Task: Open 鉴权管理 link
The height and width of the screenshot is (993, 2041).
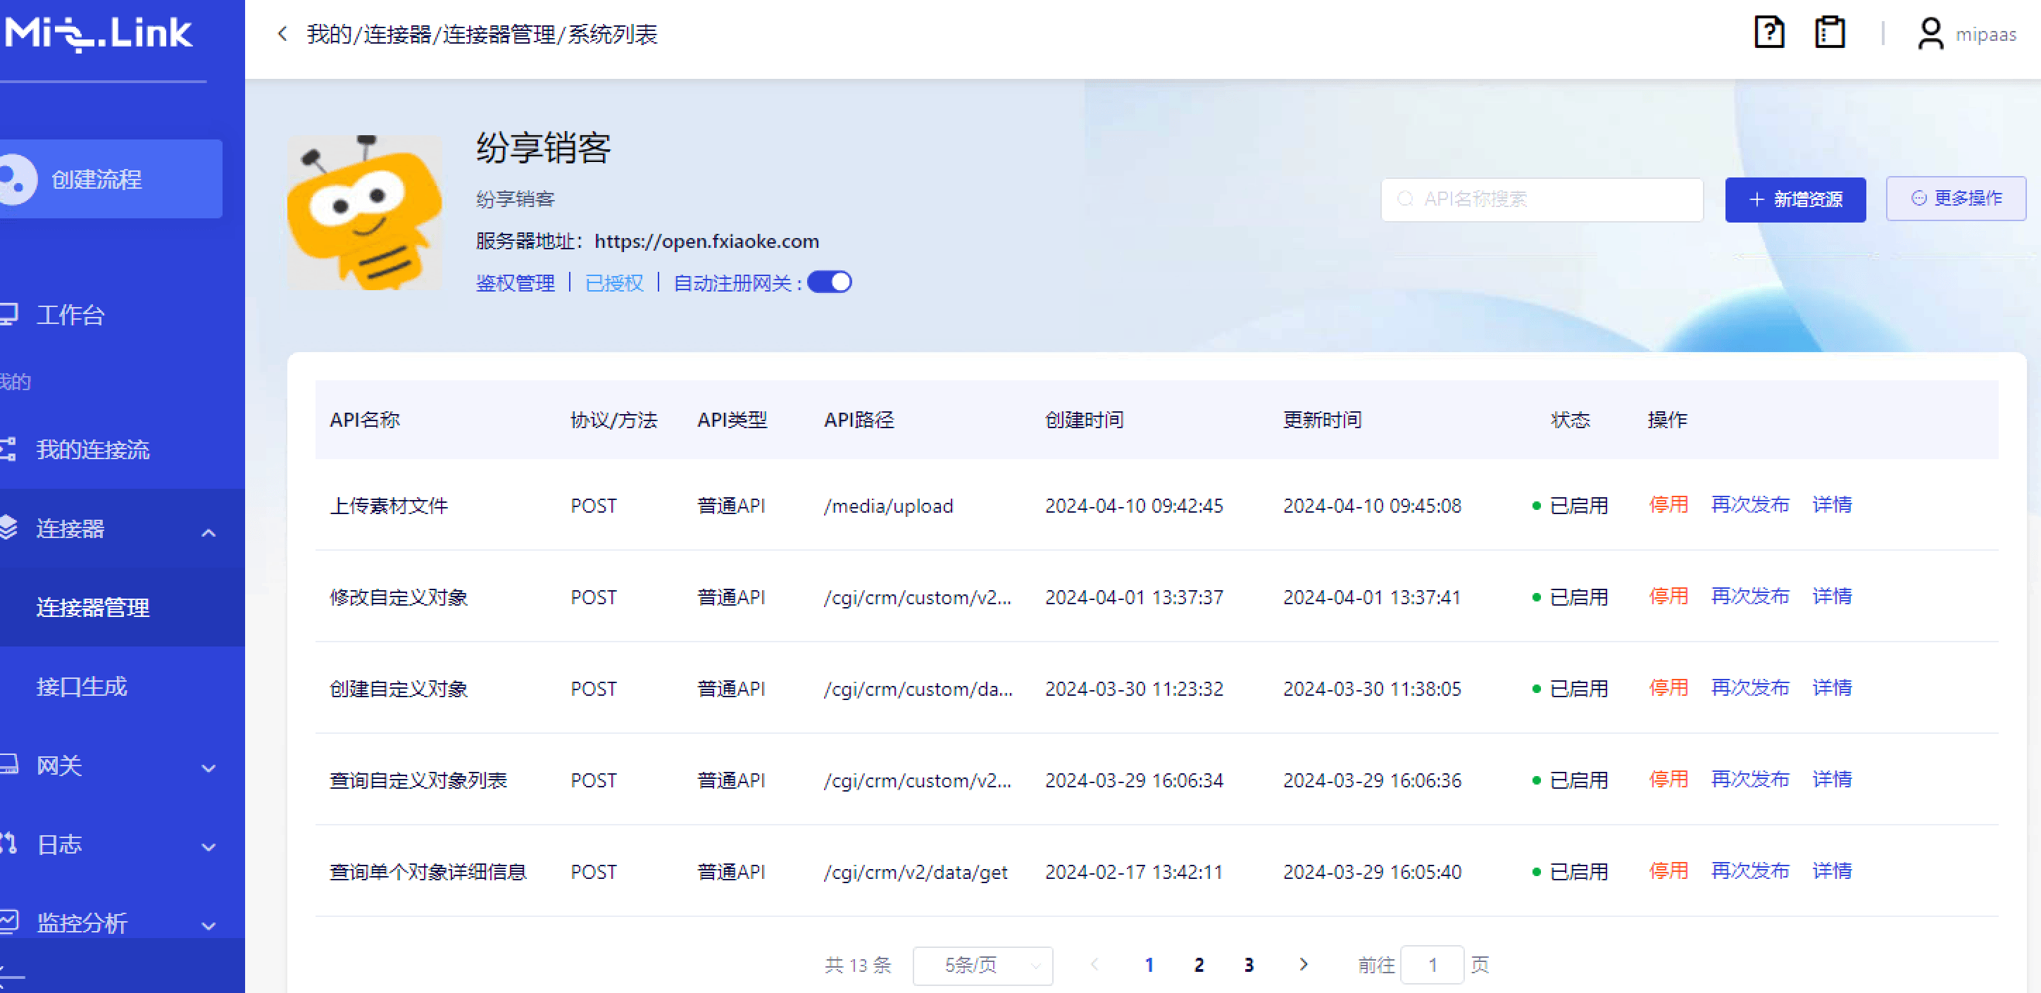Action: coord(515,283)
